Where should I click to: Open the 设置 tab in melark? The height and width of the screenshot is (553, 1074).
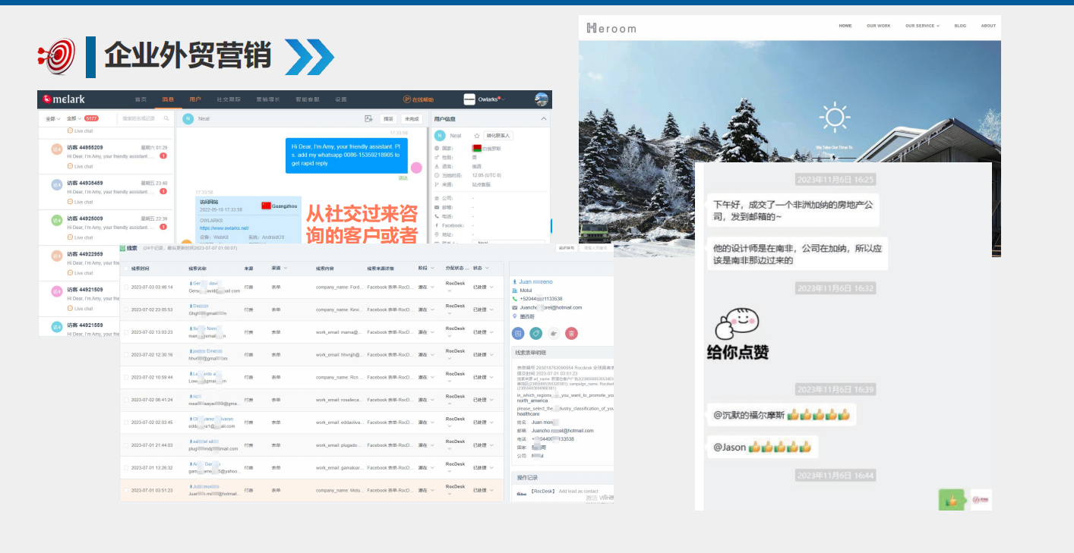click(341, 99)
